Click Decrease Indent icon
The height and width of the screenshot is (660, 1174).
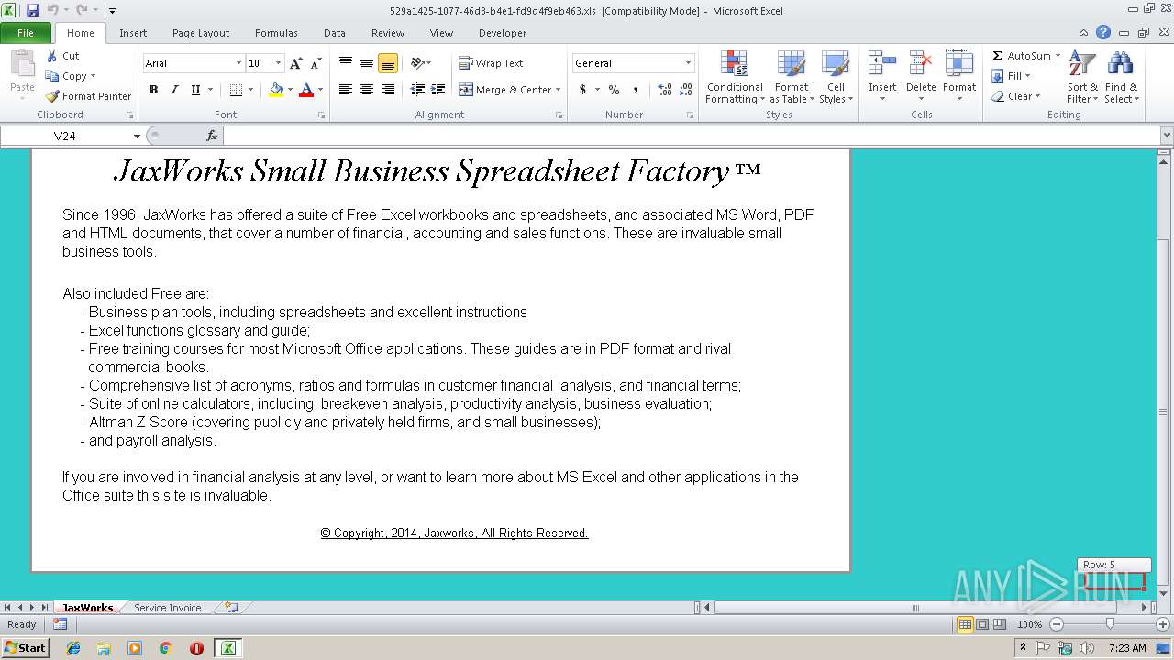(x=417, y=90)
